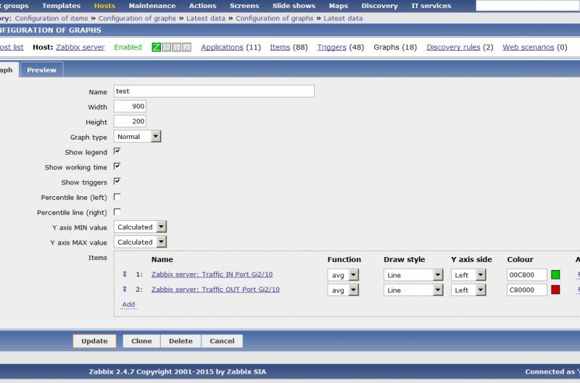Toggle the Show legend checkbox
Viewport: 580px width, 383px height.
[x=117, y=152]
